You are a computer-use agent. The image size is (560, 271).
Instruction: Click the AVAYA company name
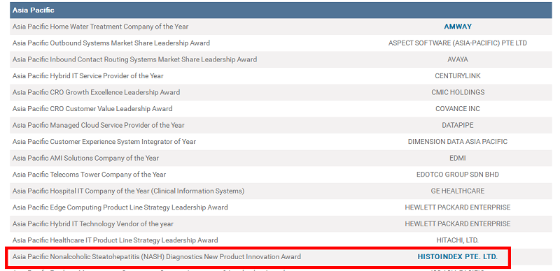[458, 59]
